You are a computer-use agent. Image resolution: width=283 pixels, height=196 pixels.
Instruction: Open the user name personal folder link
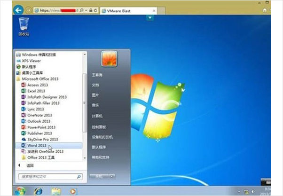[x=97, y=75]
